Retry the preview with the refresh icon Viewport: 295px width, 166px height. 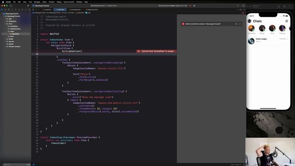240,24
